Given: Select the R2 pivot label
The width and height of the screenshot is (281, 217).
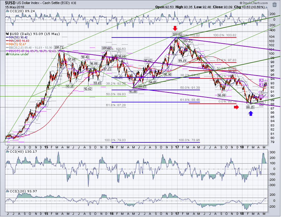Looking at the screenshot, I should pos(261,80).
